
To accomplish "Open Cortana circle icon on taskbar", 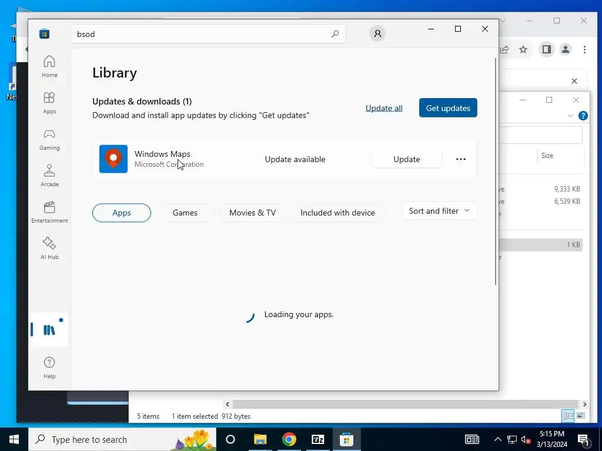I will pos(230,439).
